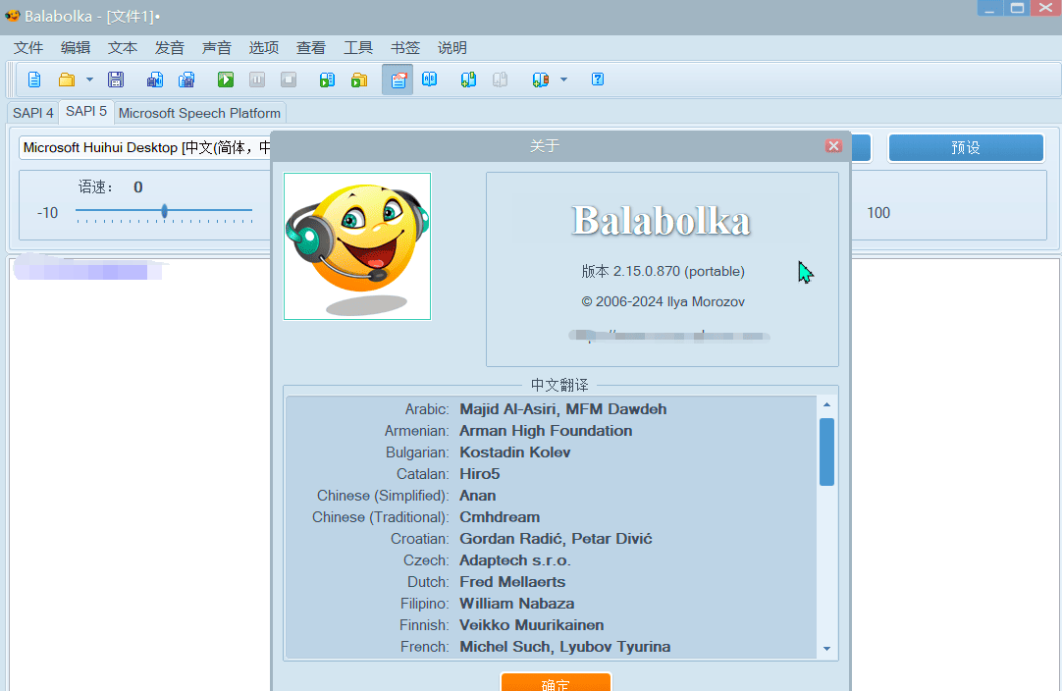Click the split and convert to audio icon

click(186, 80)
